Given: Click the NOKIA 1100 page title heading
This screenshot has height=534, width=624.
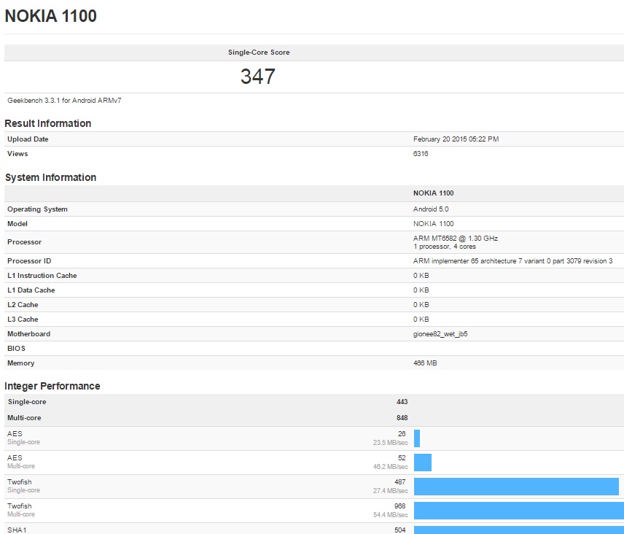Looking at the screenshot, I should (50, 16).
